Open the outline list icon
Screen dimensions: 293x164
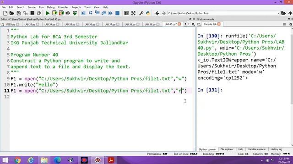coord(32,13)
